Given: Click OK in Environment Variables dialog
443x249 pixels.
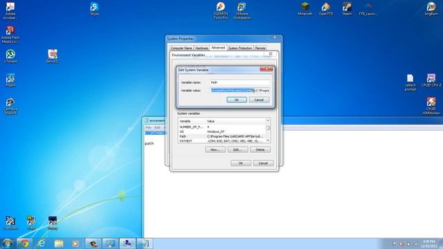Looking at the screenshot, I should [x=241, y=163].
